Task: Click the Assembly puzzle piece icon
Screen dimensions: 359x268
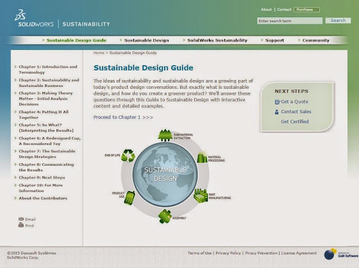Action: click(165, 216)
